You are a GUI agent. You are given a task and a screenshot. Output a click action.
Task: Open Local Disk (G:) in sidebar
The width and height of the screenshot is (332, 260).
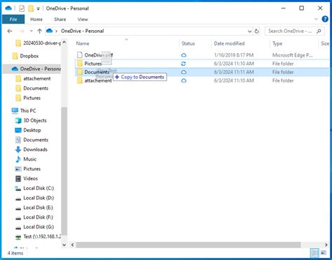click(34, 227)
